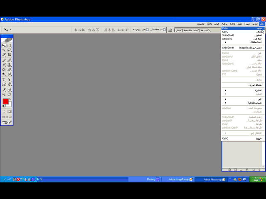Select the Type tool
Screen dimensions: 266x199
[4, 80]
